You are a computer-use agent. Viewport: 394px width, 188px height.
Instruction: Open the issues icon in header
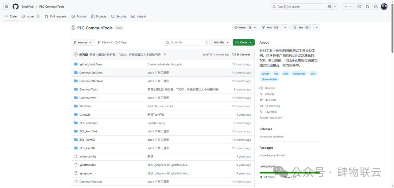[x=360, y=7]
